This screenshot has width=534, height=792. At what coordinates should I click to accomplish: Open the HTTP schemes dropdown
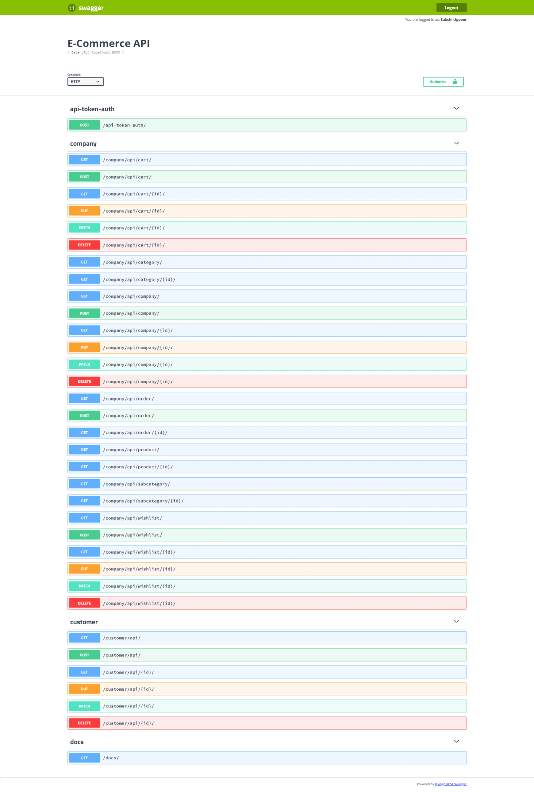85,82
